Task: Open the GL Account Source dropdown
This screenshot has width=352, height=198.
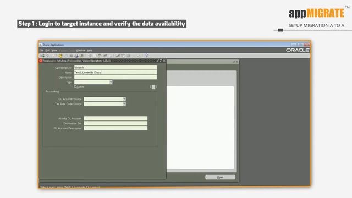Action: pos(124,99)
